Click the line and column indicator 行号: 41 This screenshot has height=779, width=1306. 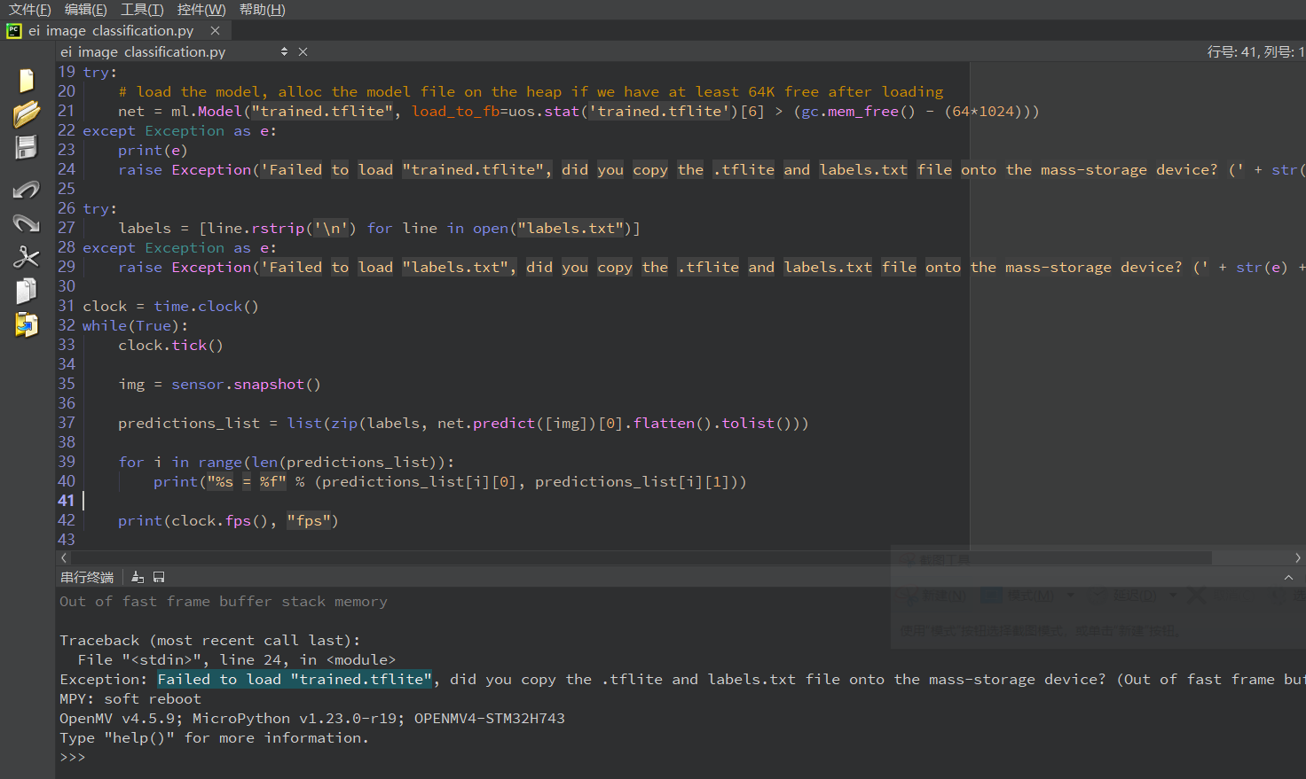[x=1255, y=51]
